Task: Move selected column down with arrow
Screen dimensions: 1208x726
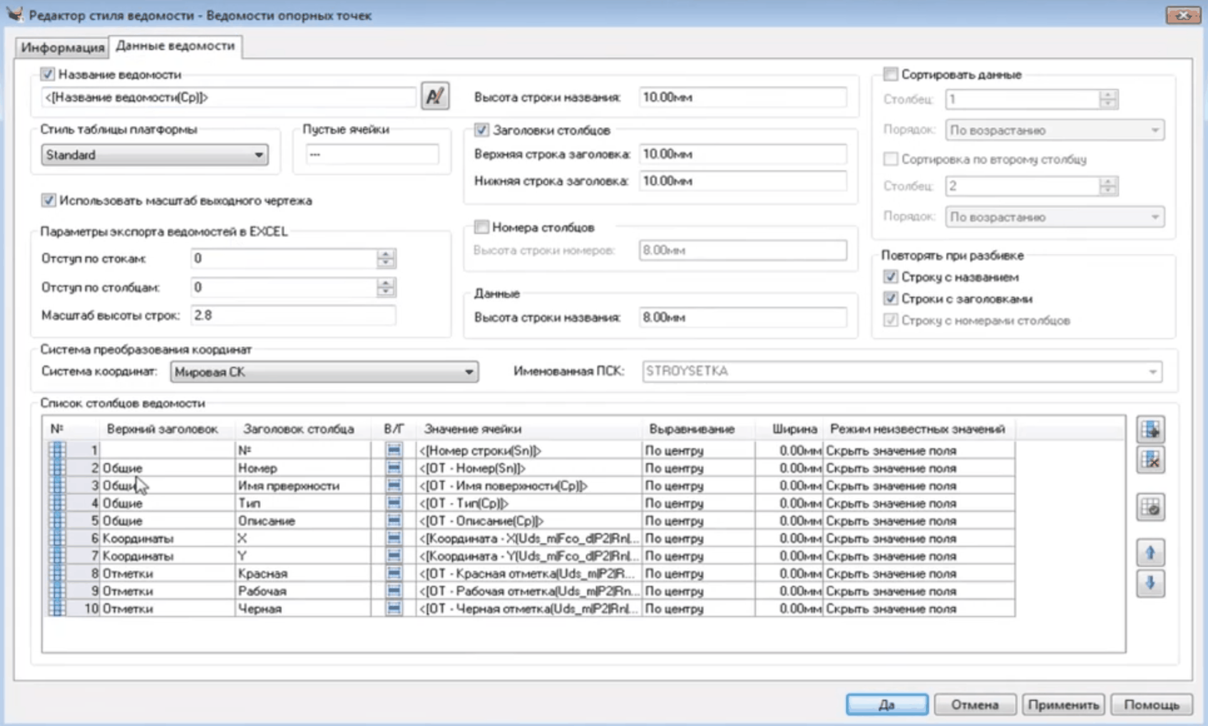Action: coord(1150,583)
